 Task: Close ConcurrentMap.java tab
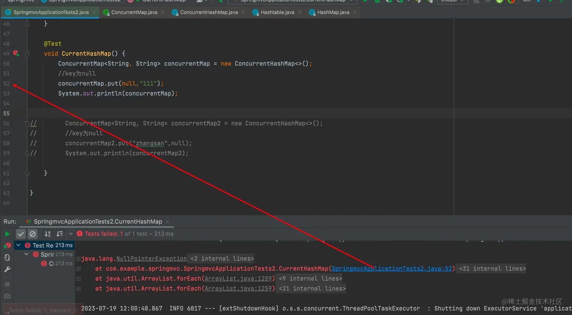click(163, 12)
